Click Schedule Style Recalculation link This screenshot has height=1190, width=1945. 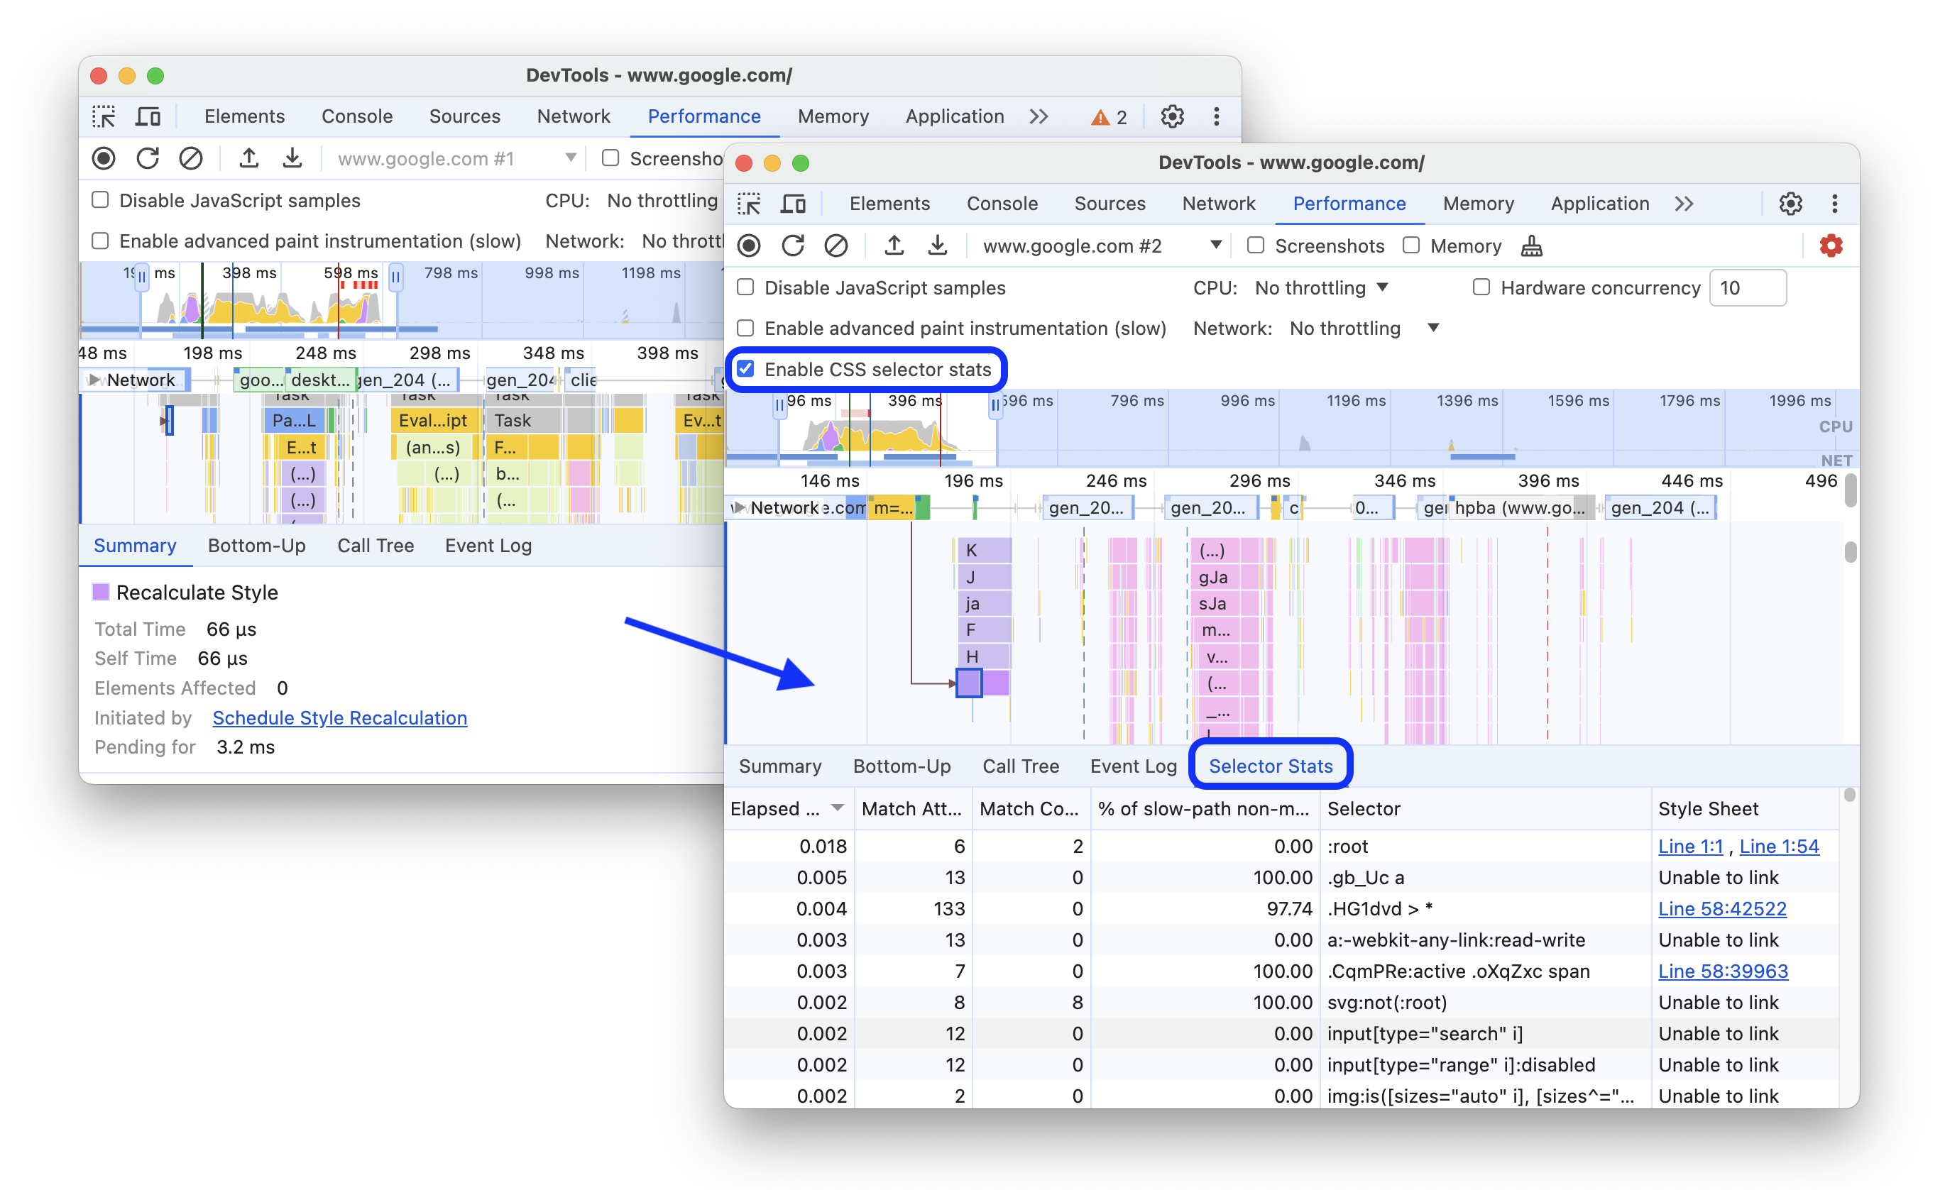339,717
